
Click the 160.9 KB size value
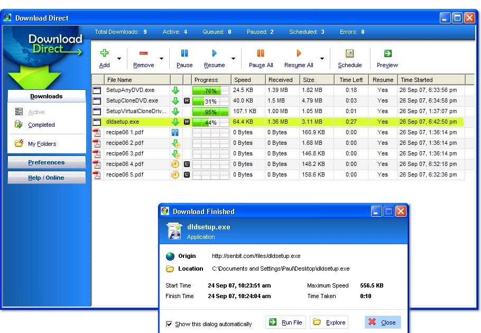(313, 132)
